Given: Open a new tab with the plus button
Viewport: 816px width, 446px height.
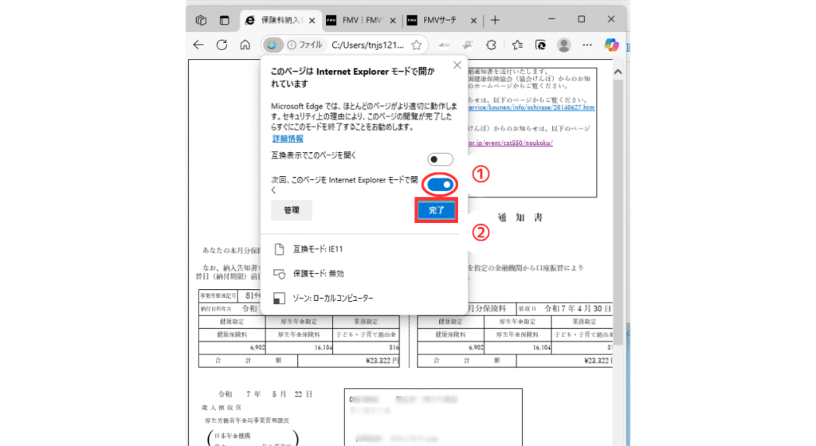Looking at the screenshot, I should point(495,20).
